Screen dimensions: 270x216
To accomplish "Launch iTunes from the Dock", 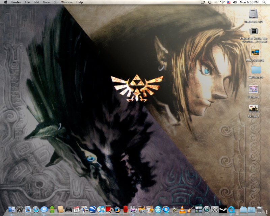I will click(101, 210).
